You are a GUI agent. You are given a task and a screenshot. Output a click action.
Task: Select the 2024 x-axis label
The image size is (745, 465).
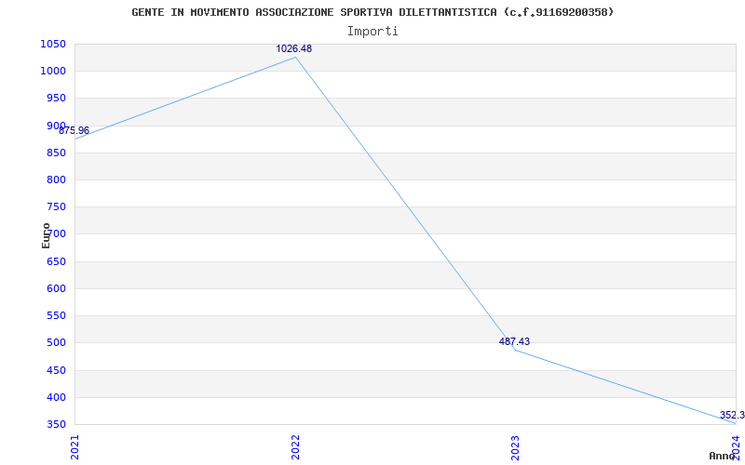pos(737,446)
